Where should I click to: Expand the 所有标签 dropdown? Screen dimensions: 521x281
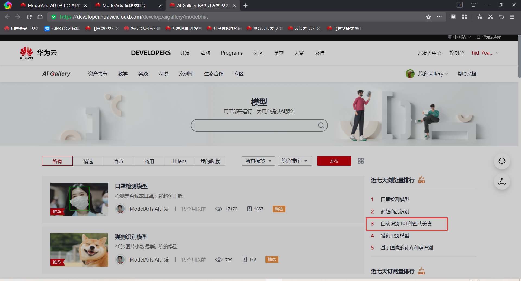(258, 161)
